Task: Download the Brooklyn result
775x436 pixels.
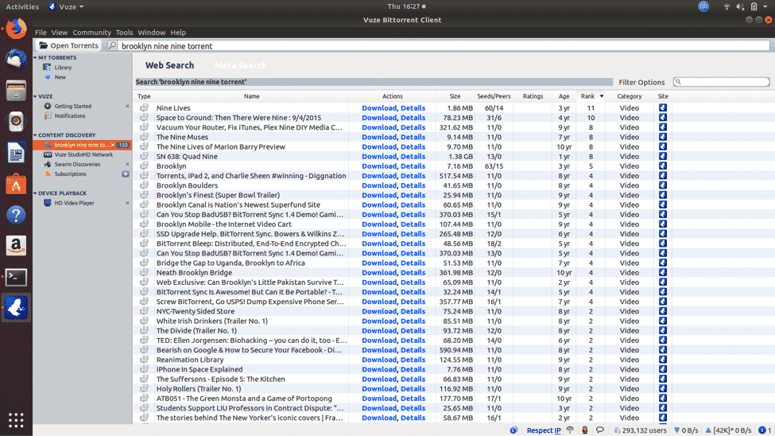Action: [378, 166]
